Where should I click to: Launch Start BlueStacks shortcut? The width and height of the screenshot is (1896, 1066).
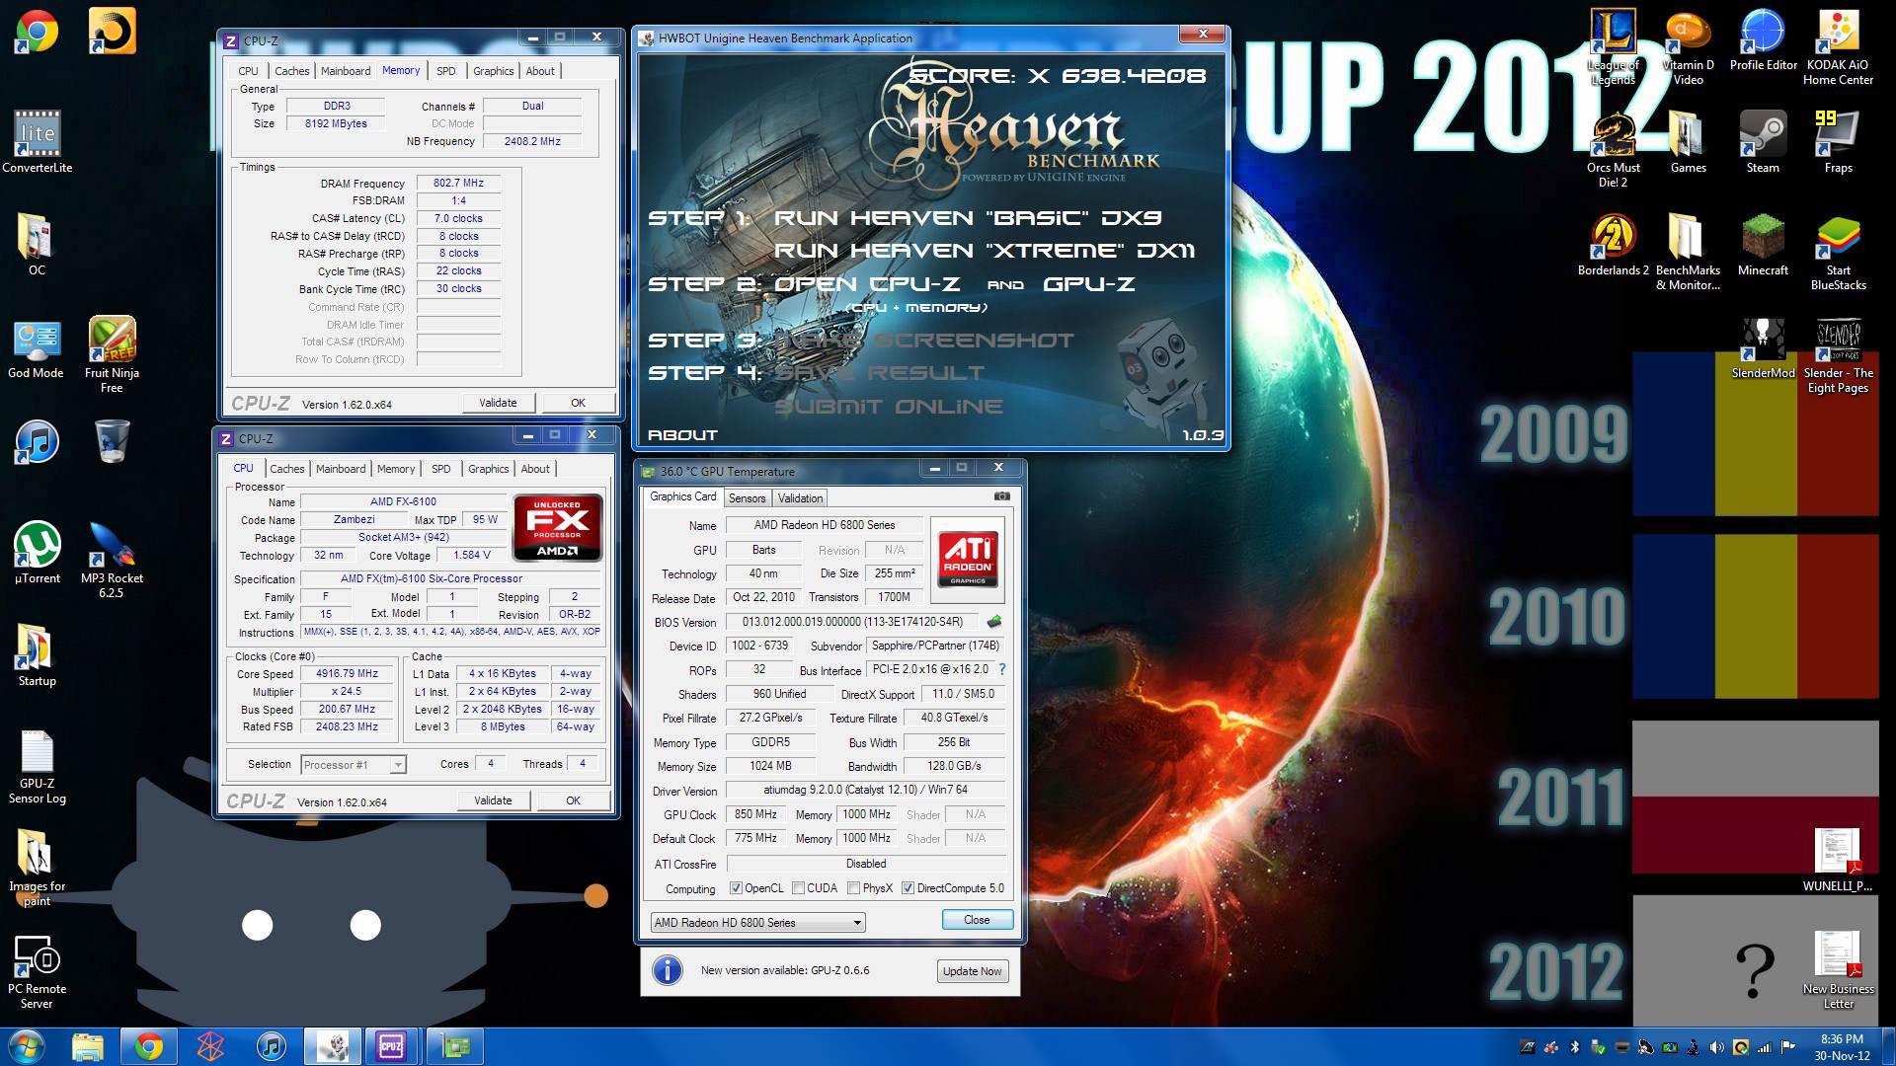pos(1838,253)
